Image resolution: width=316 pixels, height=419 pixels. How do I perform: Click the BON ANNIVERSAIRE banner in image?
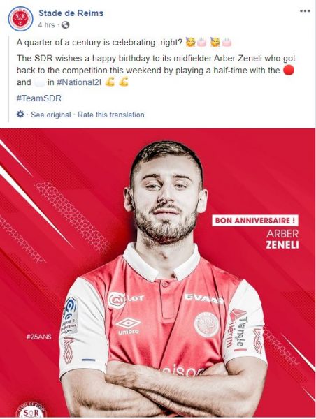(255, 221)
